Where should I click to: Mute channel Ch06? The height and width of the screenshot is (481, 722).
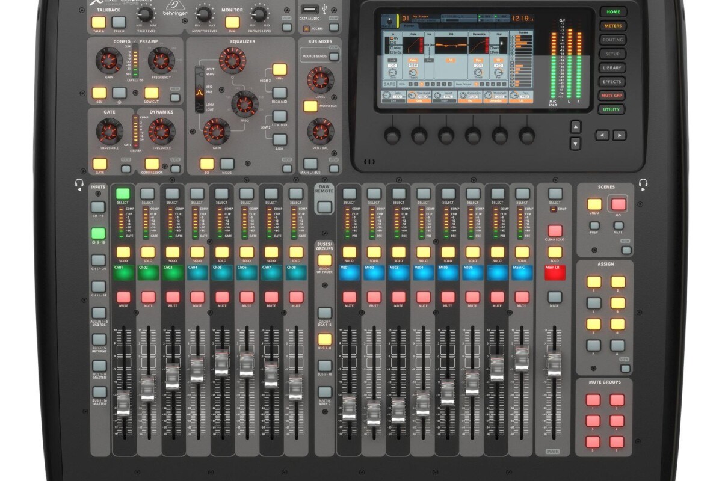247,297
